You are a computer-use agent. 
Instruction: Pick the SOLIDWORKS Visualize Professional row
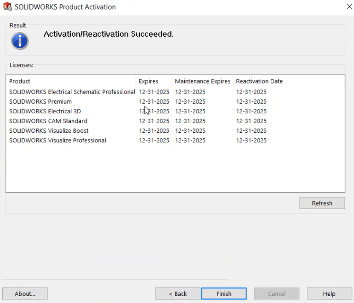[x=57, y=140]
